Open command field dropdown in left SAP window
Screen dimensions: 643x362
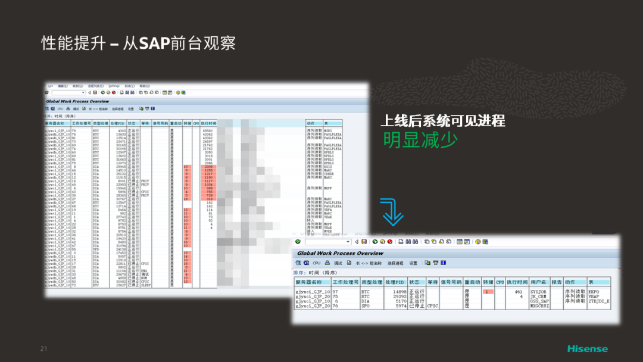[x=83, y=93]
